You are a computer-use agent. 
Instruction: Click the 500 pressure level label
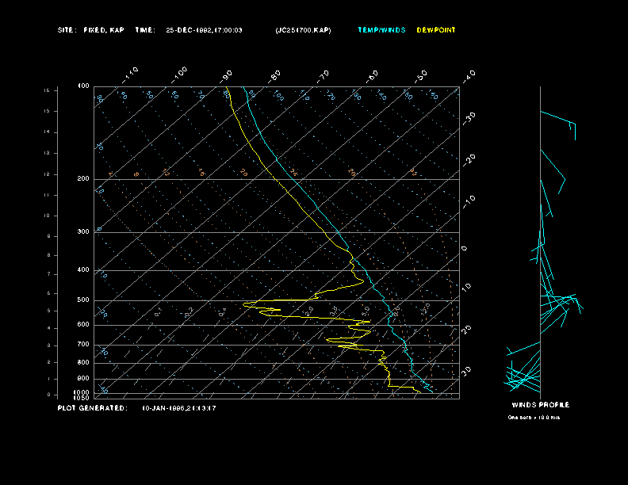83,300
